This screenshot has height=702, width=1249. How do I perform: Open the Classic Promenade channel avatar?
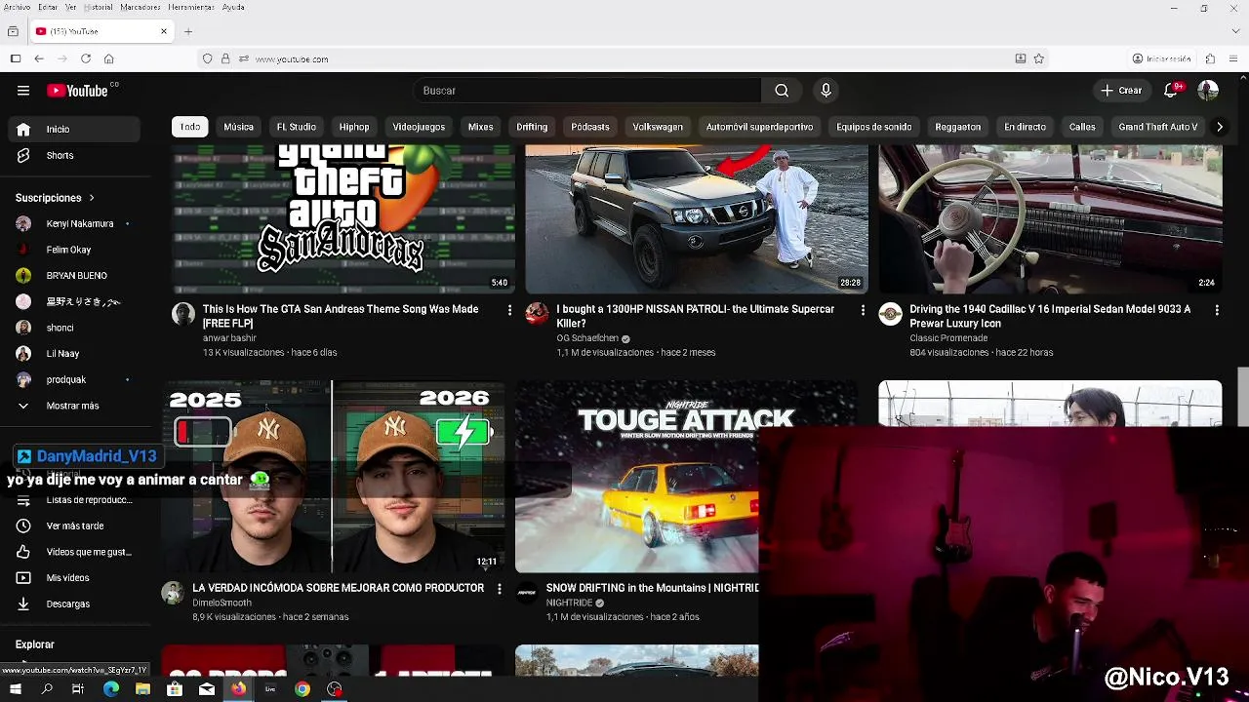click(890, 314)
